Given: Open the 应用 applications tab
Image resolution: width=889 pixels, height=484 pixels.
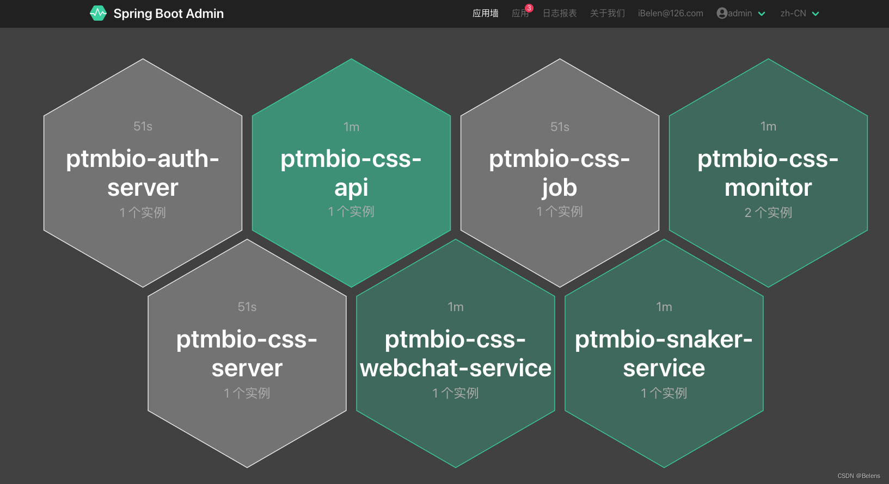Looking at the screenshot, I should click(520, 13).
